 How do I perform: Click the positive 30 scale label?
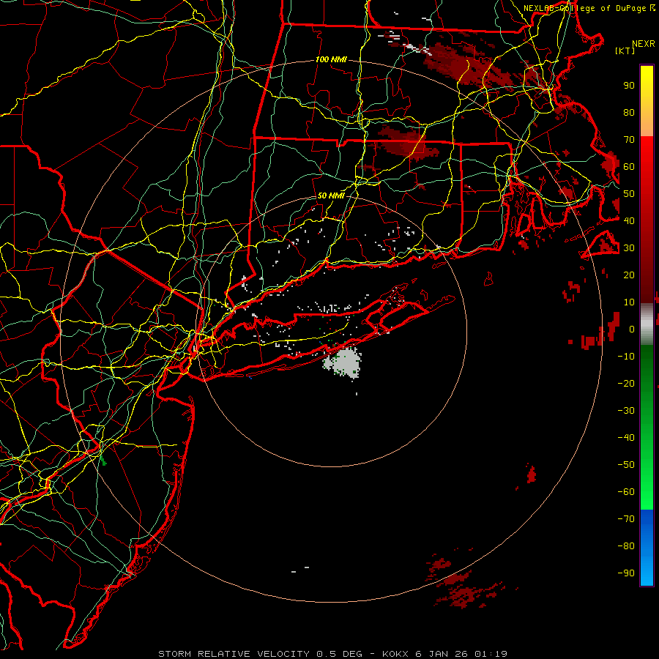coord(629,248)
